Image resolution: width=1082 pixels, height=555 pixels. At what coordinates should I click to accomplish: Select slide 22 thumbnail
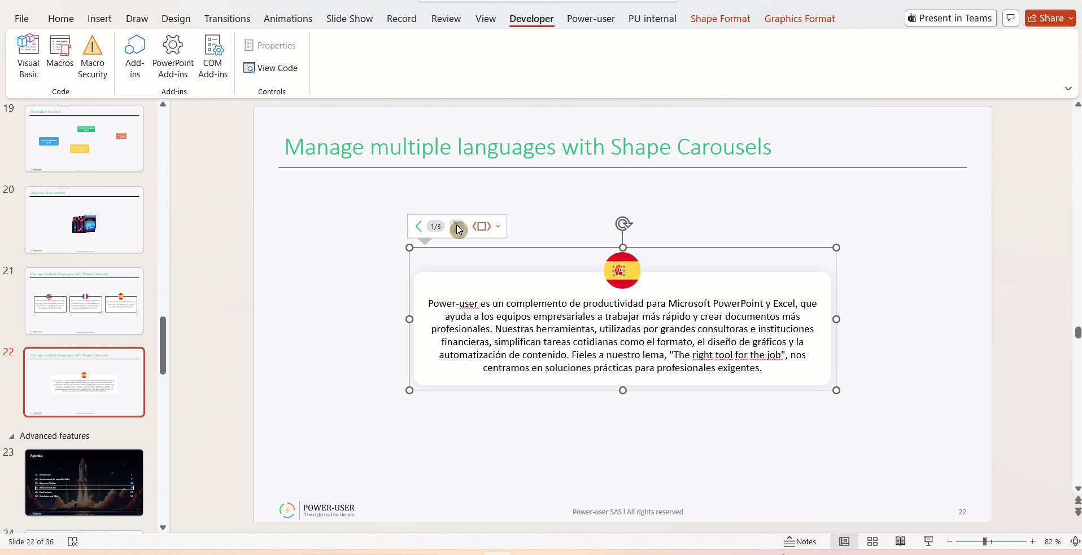point(84,382)
